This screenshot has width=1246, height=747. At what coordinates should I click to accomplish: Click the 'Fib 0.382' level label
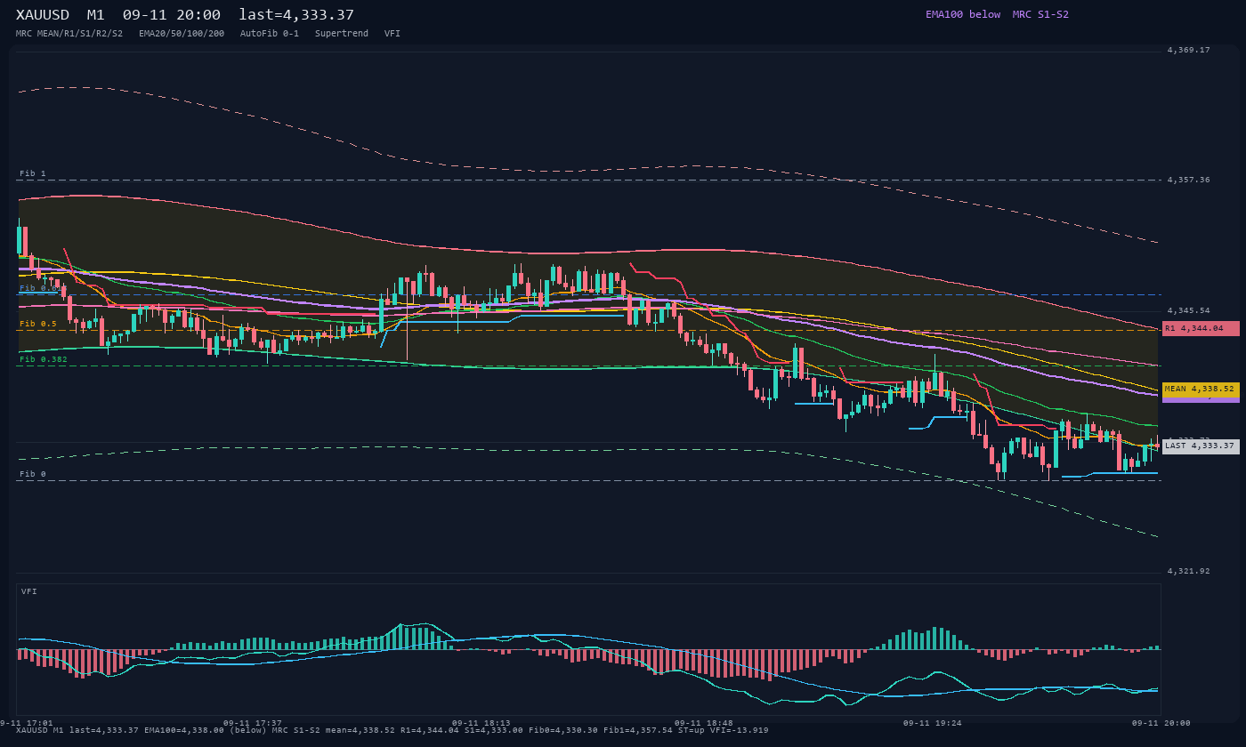point(44,359)
